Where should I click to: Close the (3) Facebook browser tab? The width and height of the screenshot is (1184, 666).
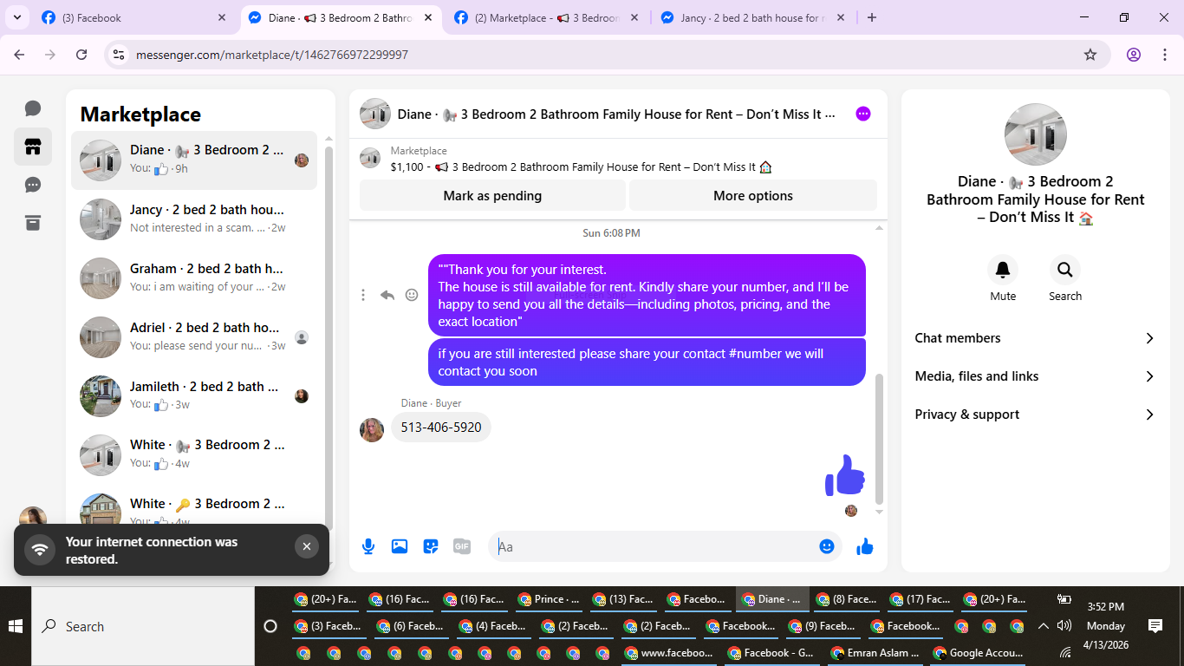point(222,17)
